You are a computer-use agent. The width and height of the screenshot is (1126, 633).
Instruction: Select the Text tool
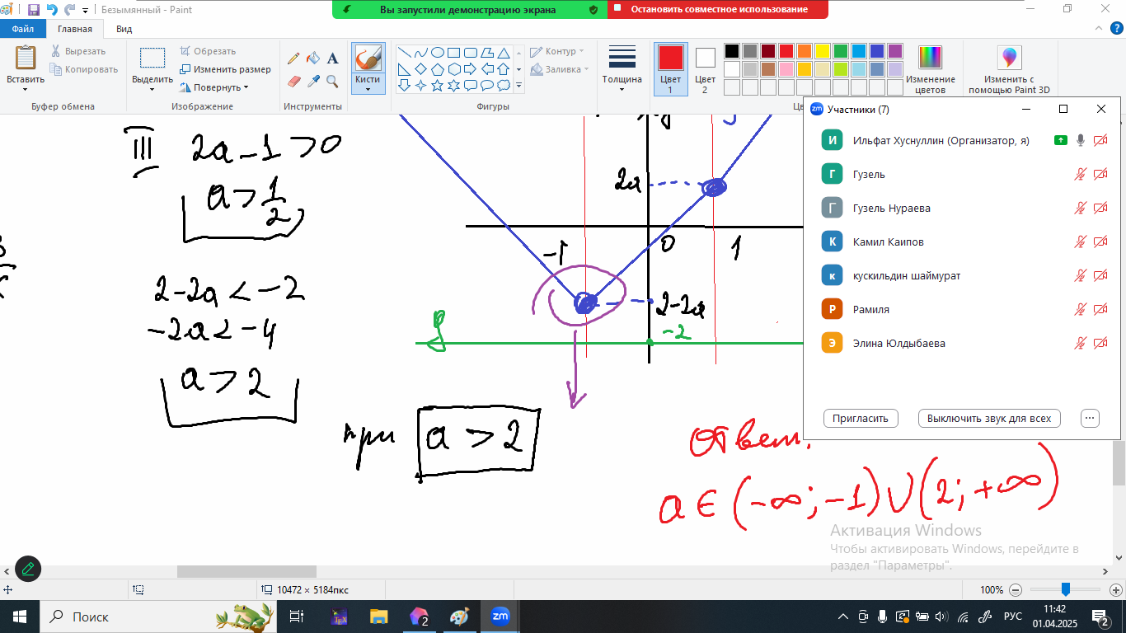(333, 59)
